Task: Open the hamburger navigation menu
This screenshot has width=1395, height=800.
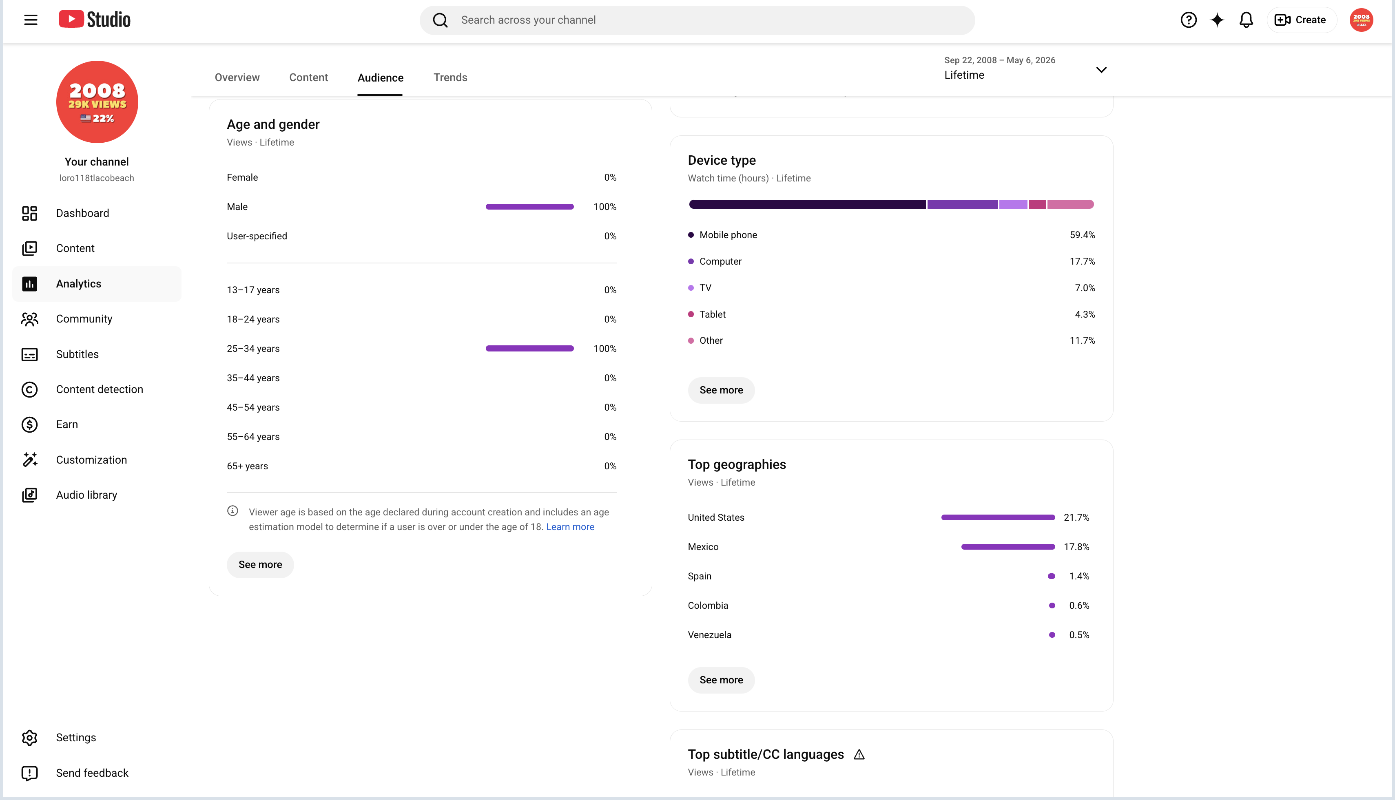Action: [31, 20]
